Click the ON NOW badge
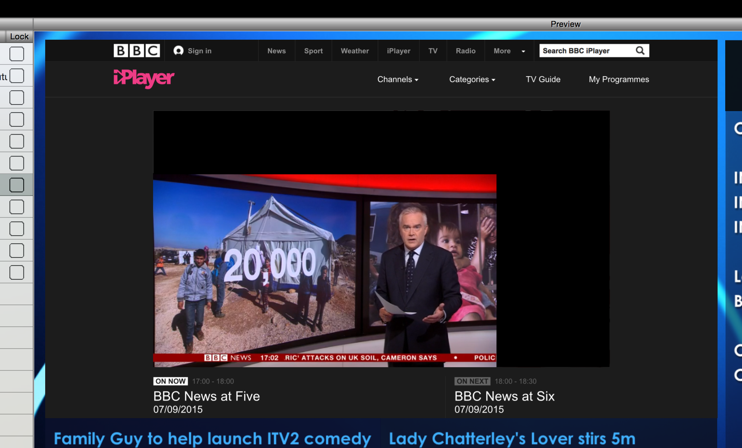The image size is (742, 448). coord(171,381)
